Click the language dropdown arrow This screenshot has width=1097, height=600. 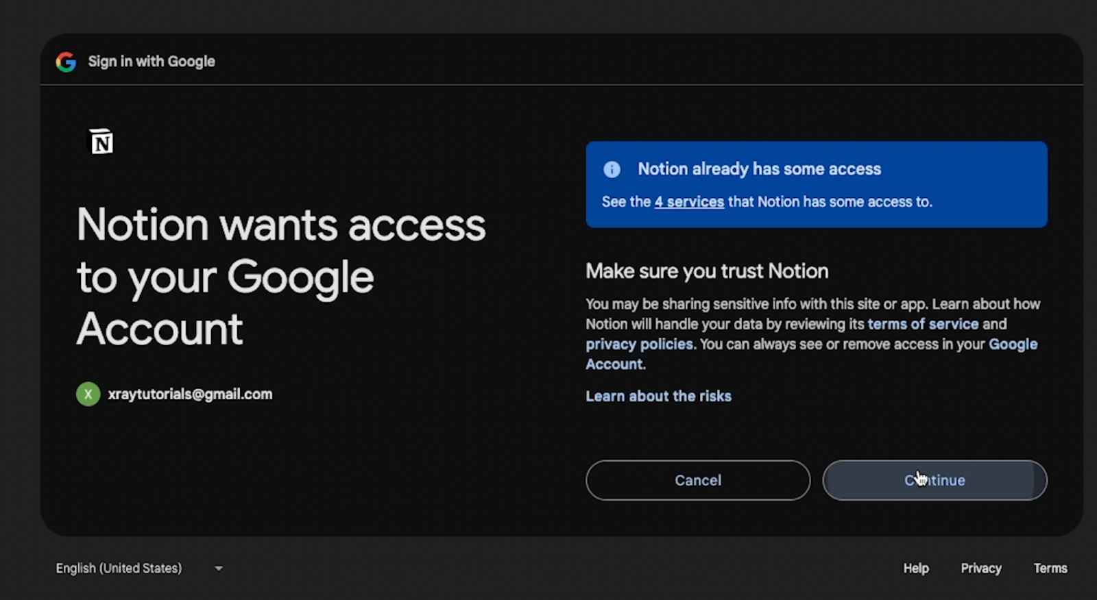click(x=219, y=568)
